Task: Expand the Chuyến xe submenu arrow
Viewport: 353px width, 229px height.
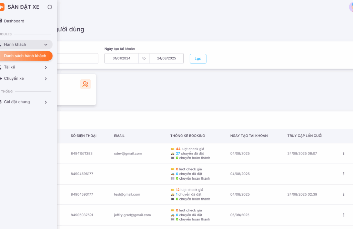Action: (46, 79)
